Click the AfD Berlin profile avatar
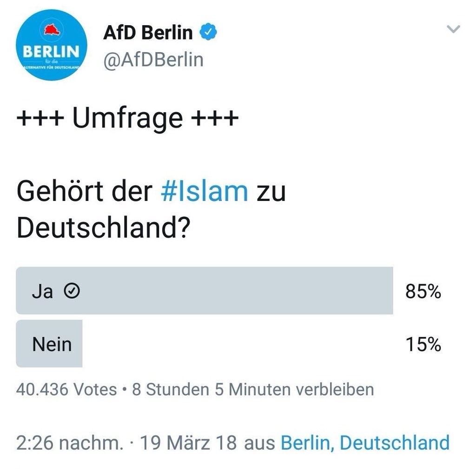Viewport: 476px width, 469px height. (51, 46)
